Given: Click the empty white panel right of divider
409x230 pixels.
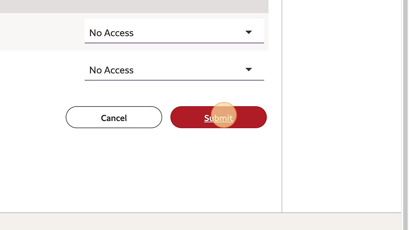Looking at the screenshot, I should coord(342,104).
